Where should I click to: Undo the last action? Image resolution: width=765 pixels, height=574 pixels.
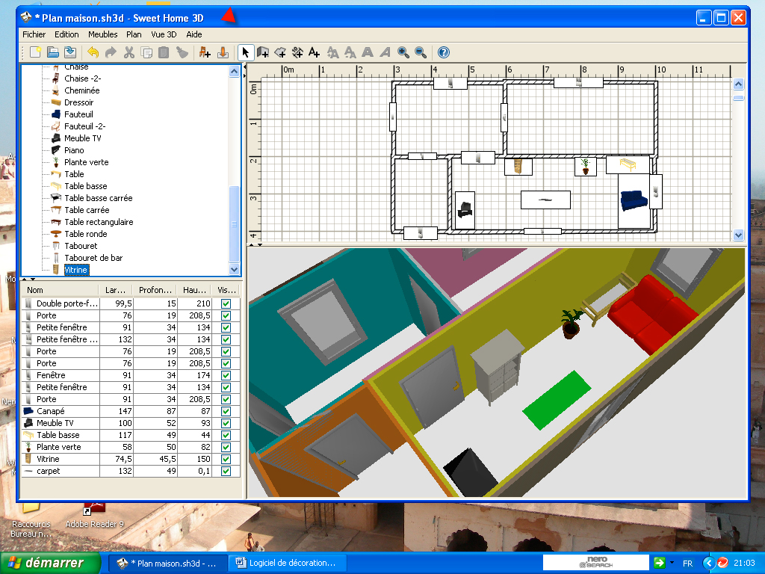pyautogui.click(x=93, y=52)
